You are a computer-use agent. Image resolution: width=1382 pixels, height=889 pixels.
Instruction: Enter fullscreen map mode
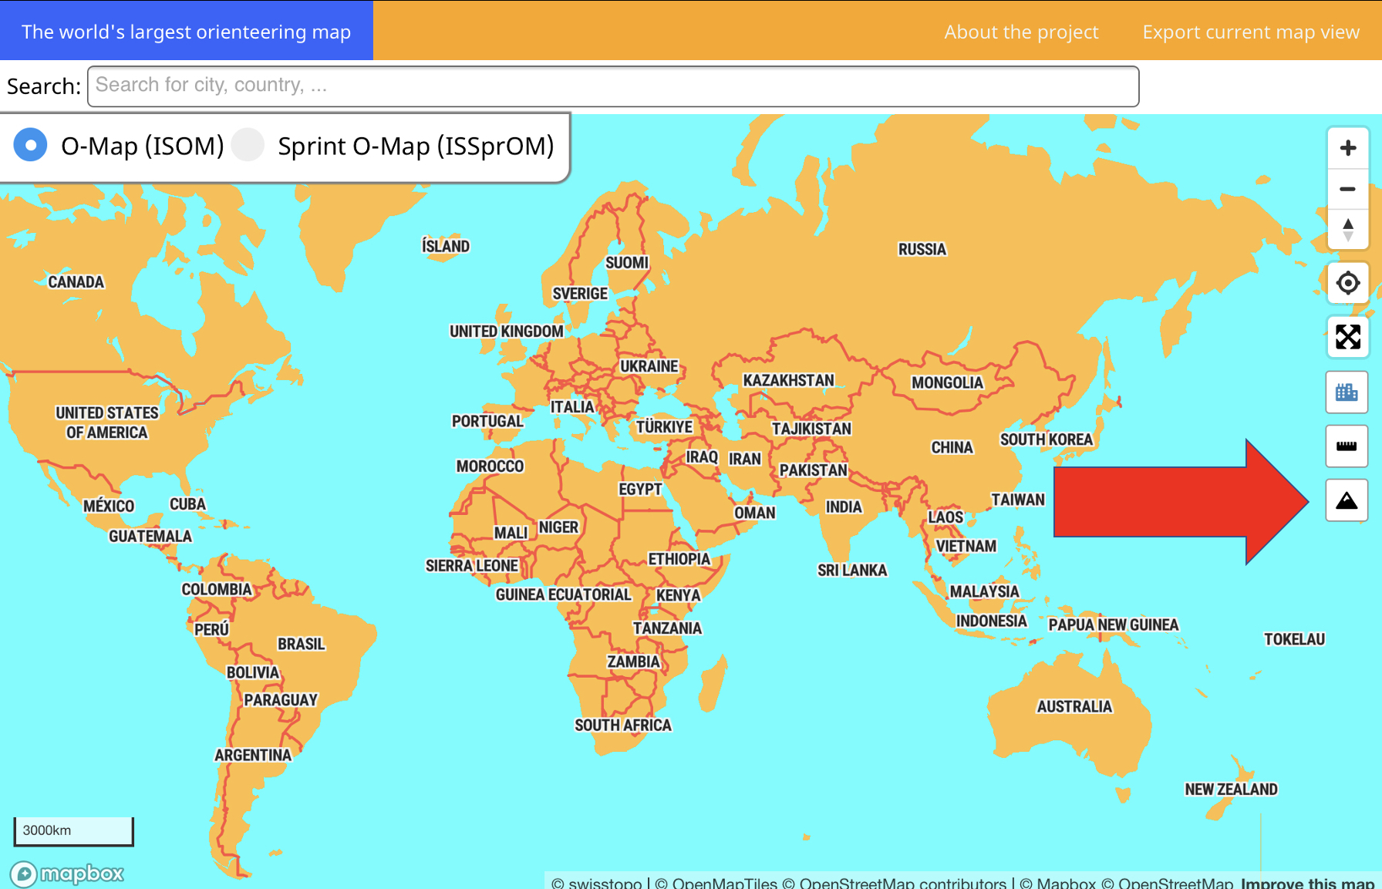[1347, 337]
